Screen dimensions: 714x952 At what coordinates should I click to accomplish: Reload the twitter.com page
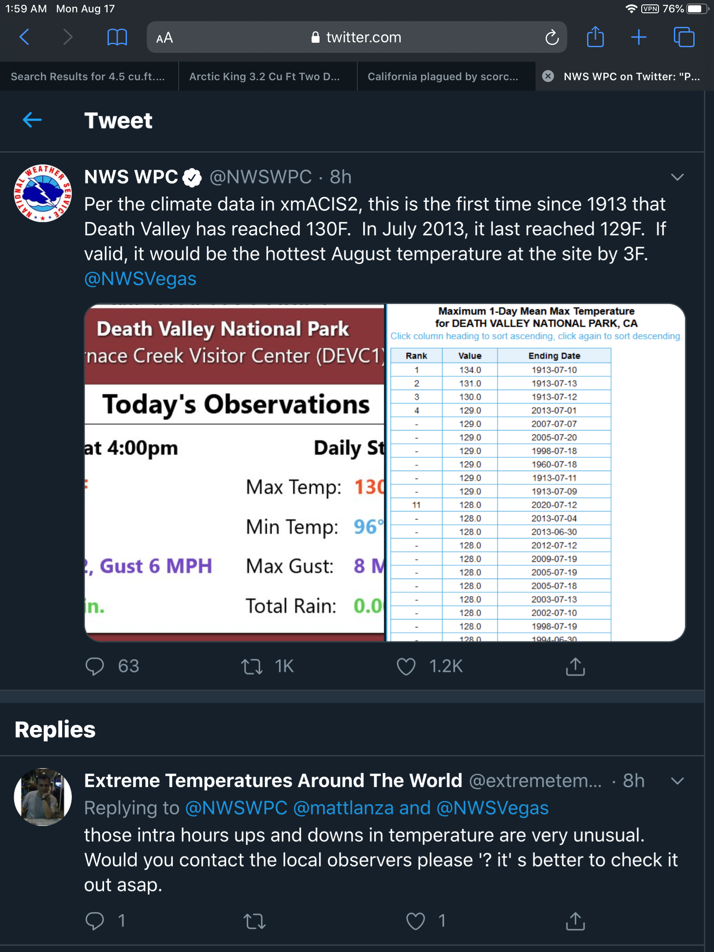pos(551,37)
